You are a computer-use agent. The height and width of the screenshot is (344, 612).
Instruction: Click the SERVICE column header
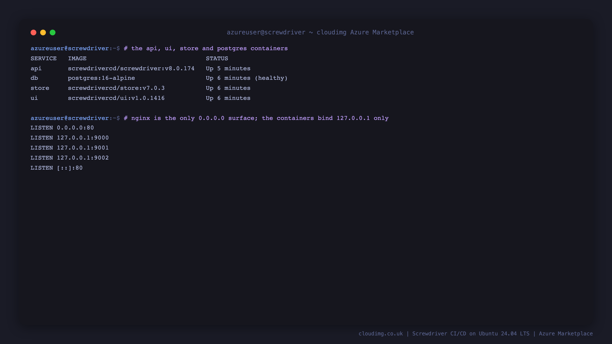tap(44, 58)
